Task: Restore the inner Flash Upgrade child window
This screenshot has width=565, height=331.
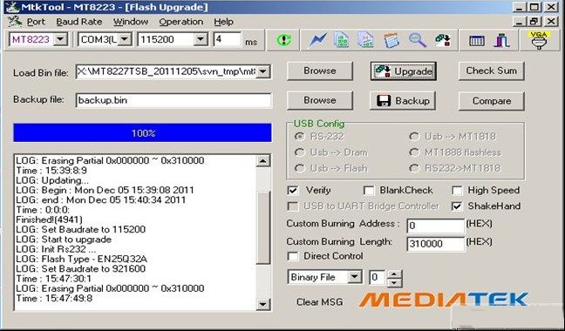Action: coord(534,22)
